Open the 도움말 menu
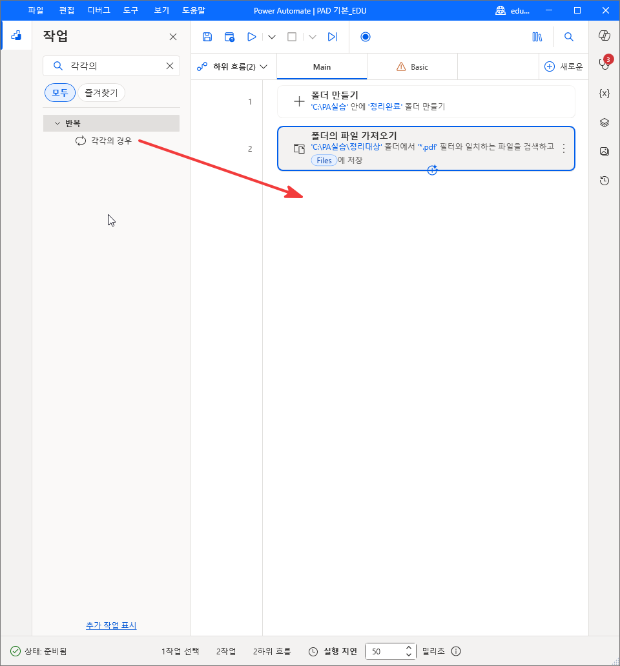620x666 pixels. pyautogui.click(x=193, y=10)
